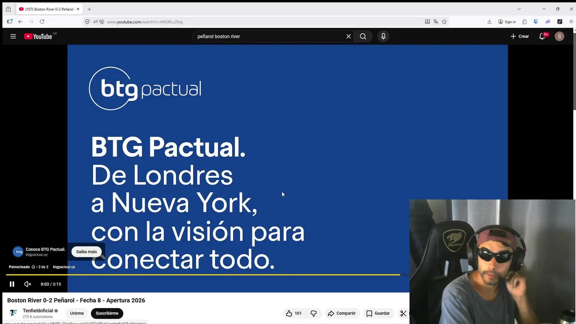The width and height of the screenshot is (576, 324).
Task: Open the BTG advertiser logo icon
Action: (18, 252)
